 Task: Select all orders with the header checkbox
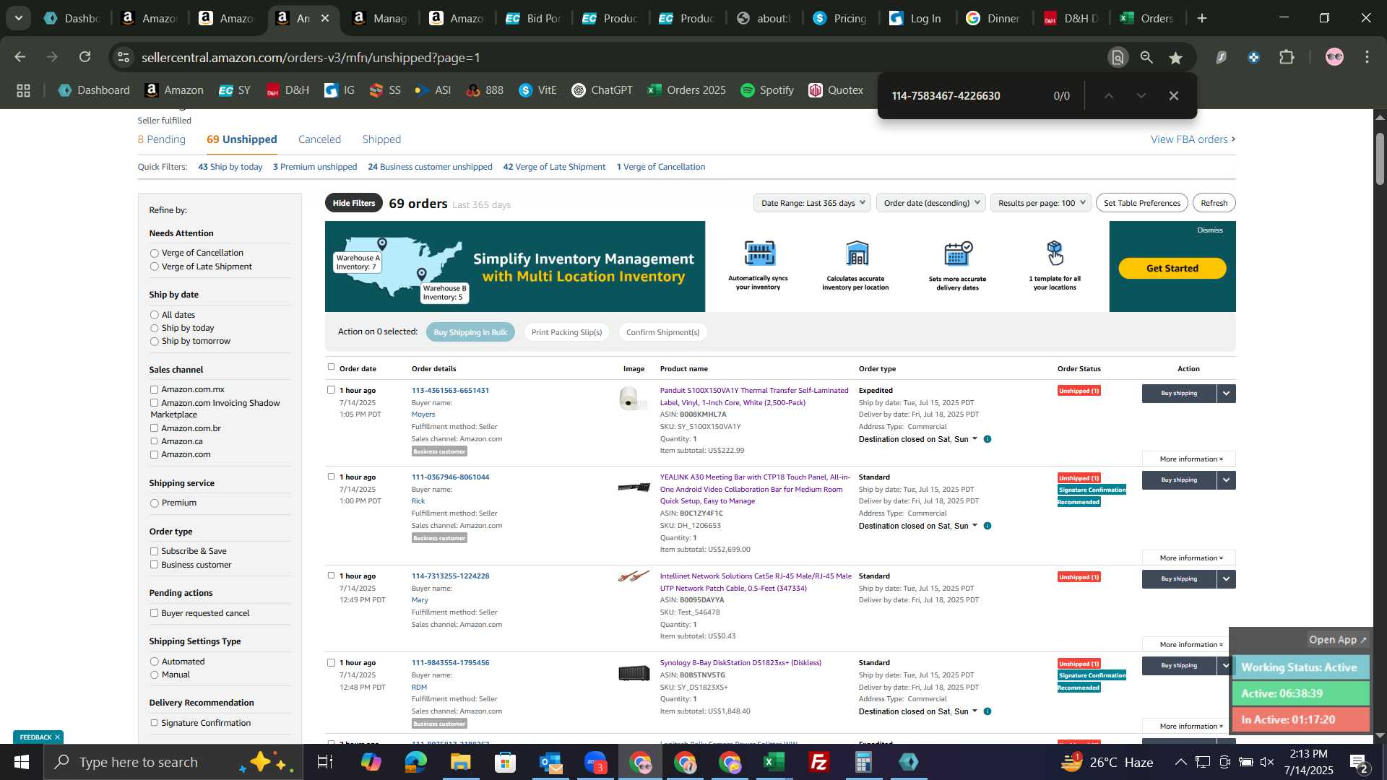pyautogui.click(x=331, y=367)
